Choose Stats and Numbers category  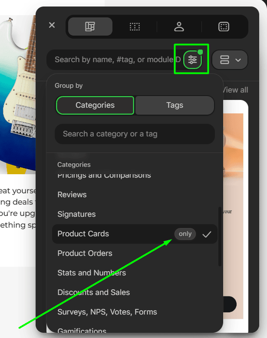[92, 273]
